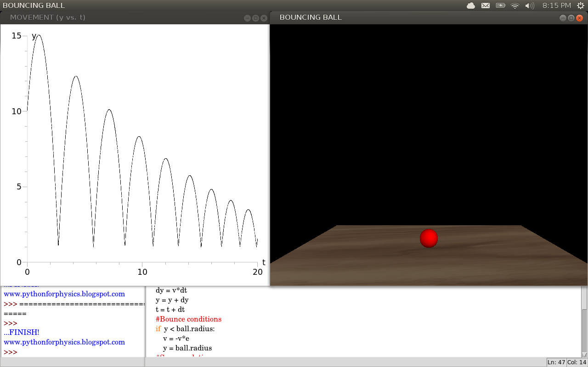Screen dimensions: 588x367
Task: Select the BOUNCING BALL window title bar
Action: pyautogui.click(x=311, y=17)
